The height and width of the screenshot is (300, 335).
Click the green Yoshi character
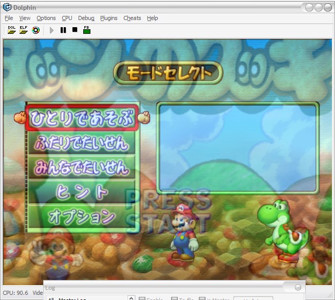pyautogui.click(x=283, y=230)
